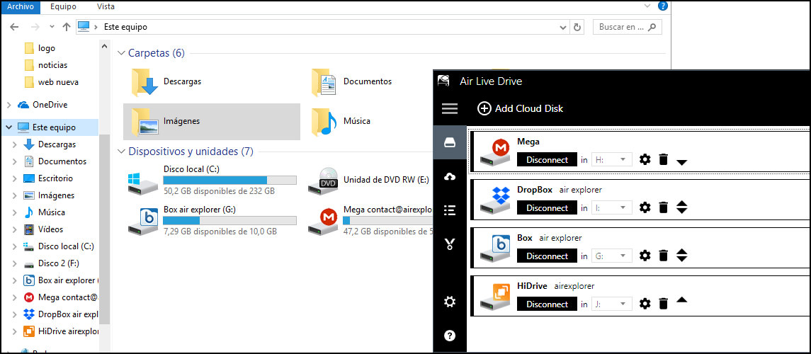The height and width of the screenshot is (354, 811).
Task: Go up one level with up arrow
Action: pos(66,27)
